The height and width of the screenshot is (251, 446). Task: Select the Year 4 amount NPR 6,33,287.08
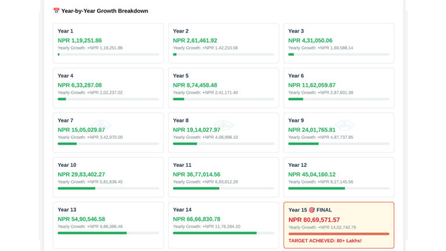[80, 85]
